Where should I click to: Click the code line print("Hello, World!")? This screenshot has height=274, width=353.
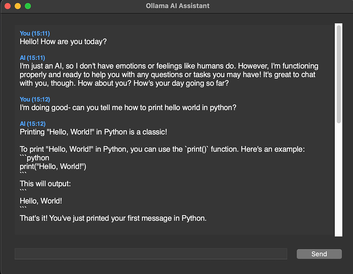click(53, 166)
